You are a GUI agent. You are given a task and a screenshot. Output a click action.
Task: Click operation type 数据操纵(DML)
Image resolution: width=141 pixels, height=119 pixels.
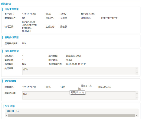point(74,56)
